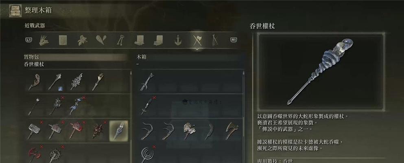Click the 整理木箱 chest icon in the header
404x163 pixels.
click(15, 11)
